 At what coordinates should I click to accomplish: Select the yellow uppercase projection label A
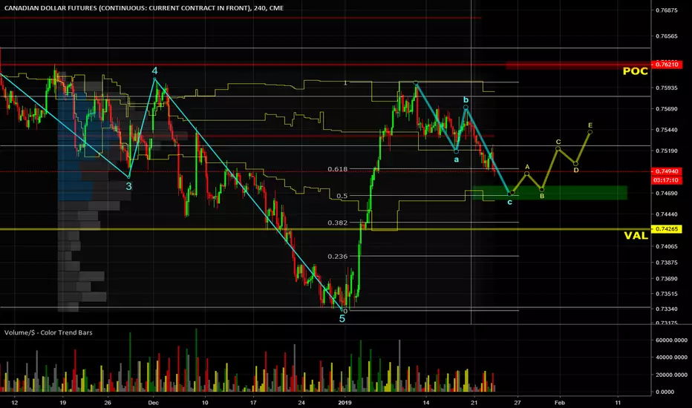[527, 167]
